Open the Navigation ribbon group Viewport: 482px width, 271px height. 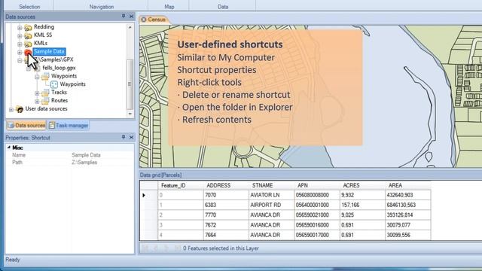coord(102,7)
